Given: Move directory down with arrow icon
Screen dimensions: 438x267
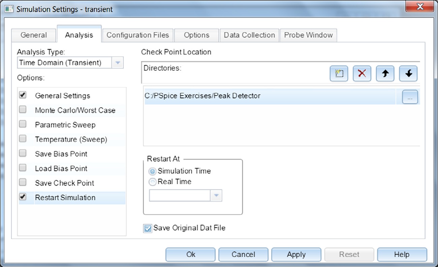Looking at the screenshot, I should [408, 74].
